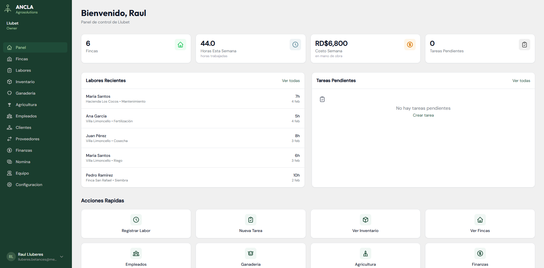Select the Inventario box icon in sidebar

pos(9,82)
